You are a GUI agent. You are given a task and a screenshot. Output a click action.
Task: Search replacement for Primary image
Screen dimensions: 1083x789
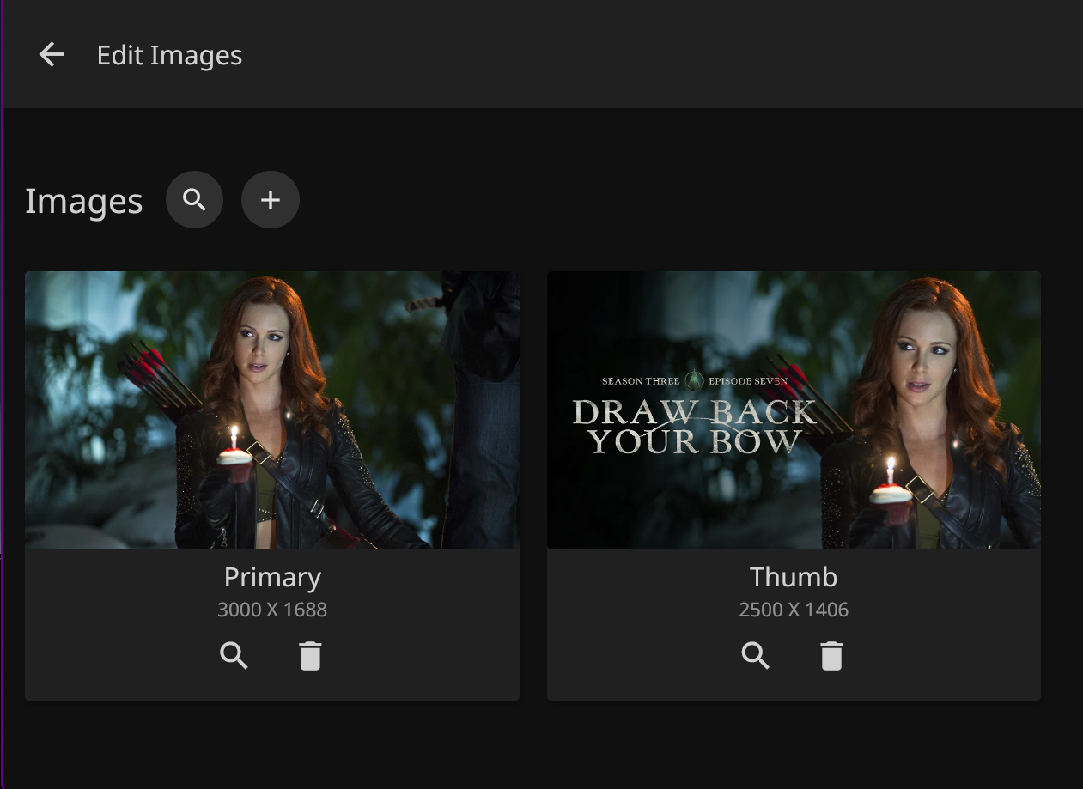234,656
